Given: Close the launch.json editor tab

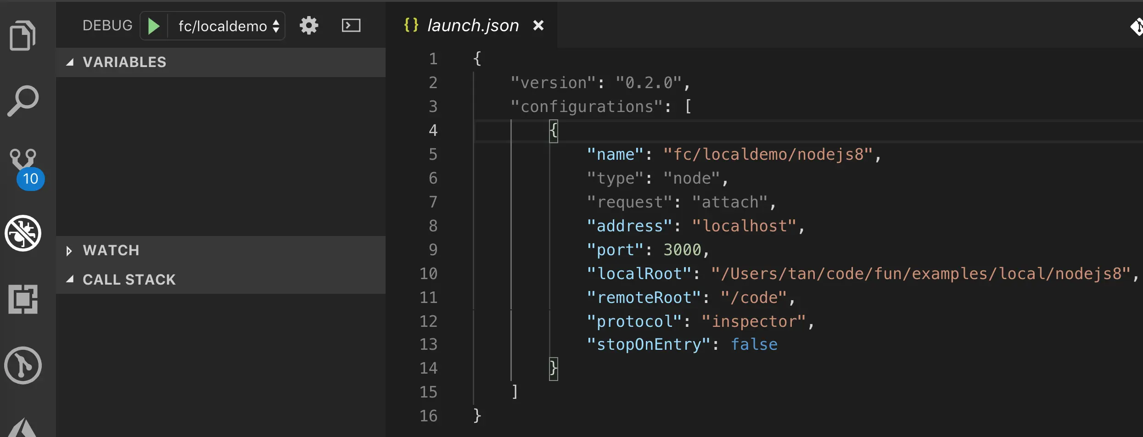Looking at the screenshot, I should (538, 25).
